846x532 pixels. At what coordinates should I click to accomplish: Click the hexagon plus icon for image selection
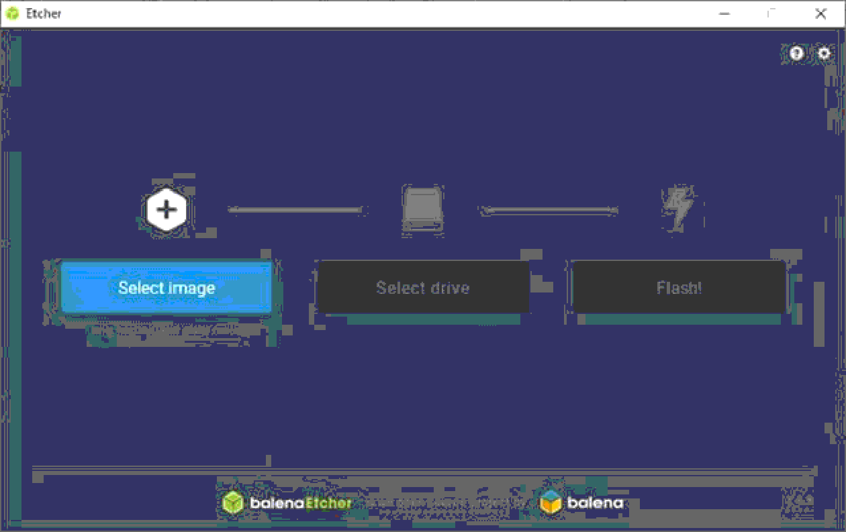point(166,210)
